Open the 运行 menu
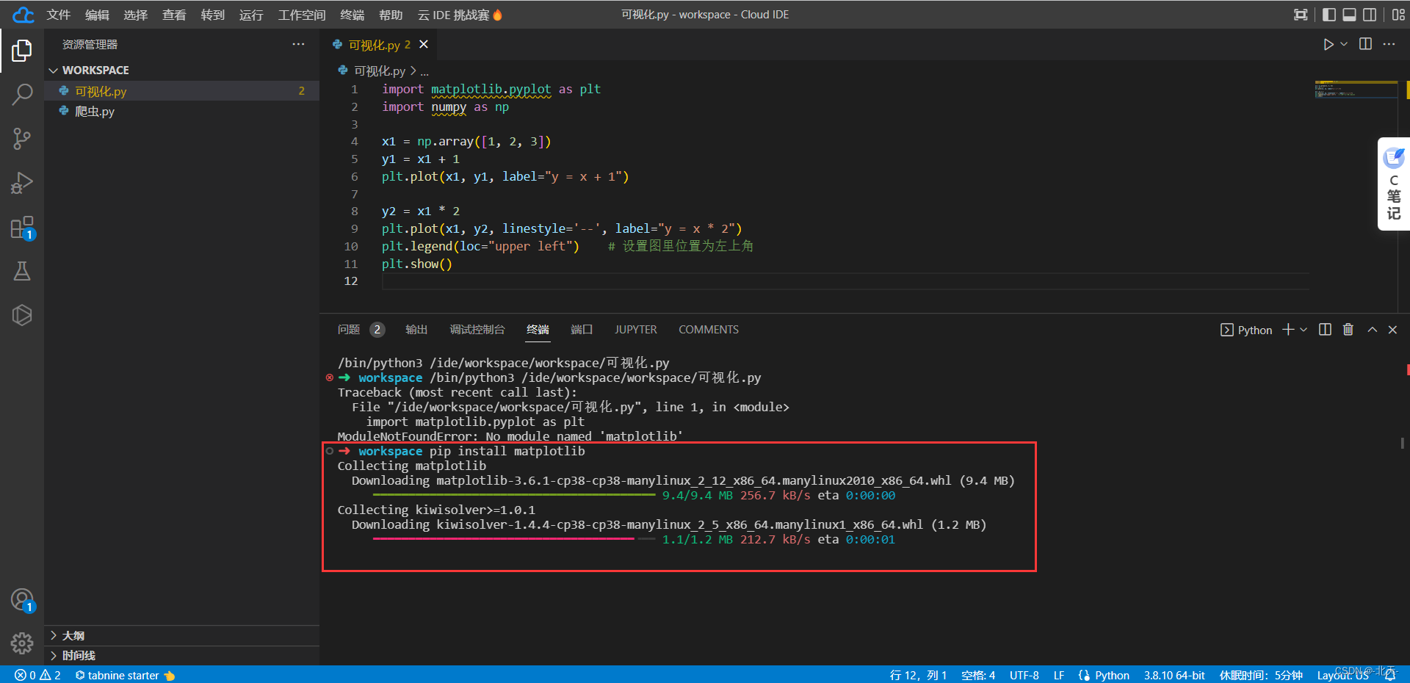The image size is (1410, 683). pyautogui.click(x=251, y=15)
